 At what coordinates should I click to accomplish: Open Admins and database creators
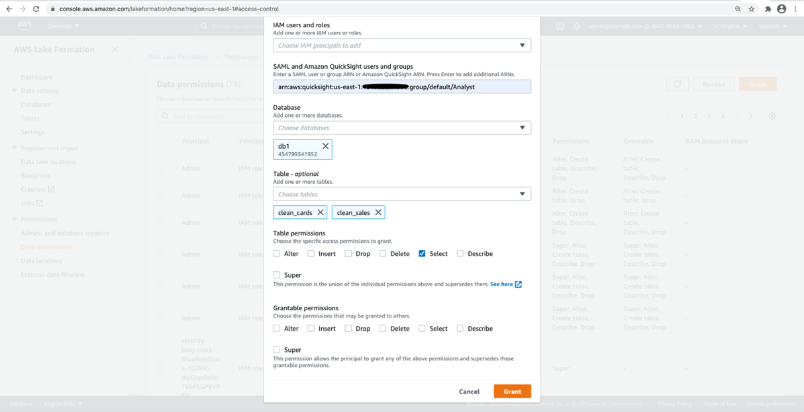point(65,233)
